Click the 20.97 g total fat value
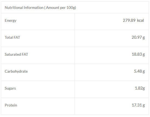Viewport: 150px width, 117px height. (x=138, y=37)
